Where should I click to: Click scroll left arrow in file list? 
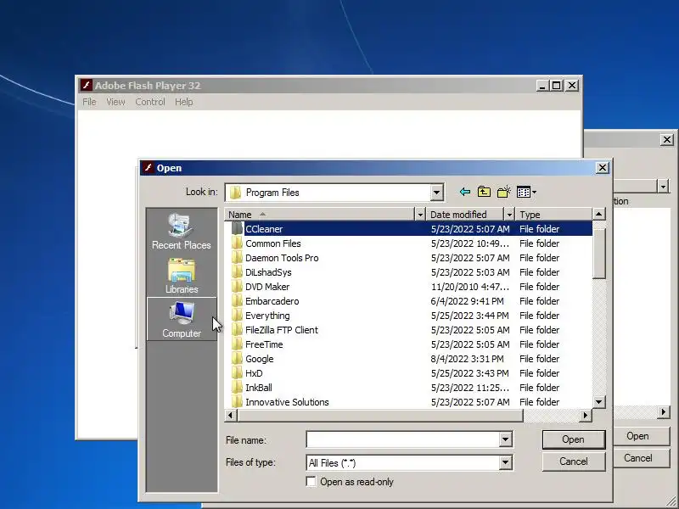click(x=231, y=415)
